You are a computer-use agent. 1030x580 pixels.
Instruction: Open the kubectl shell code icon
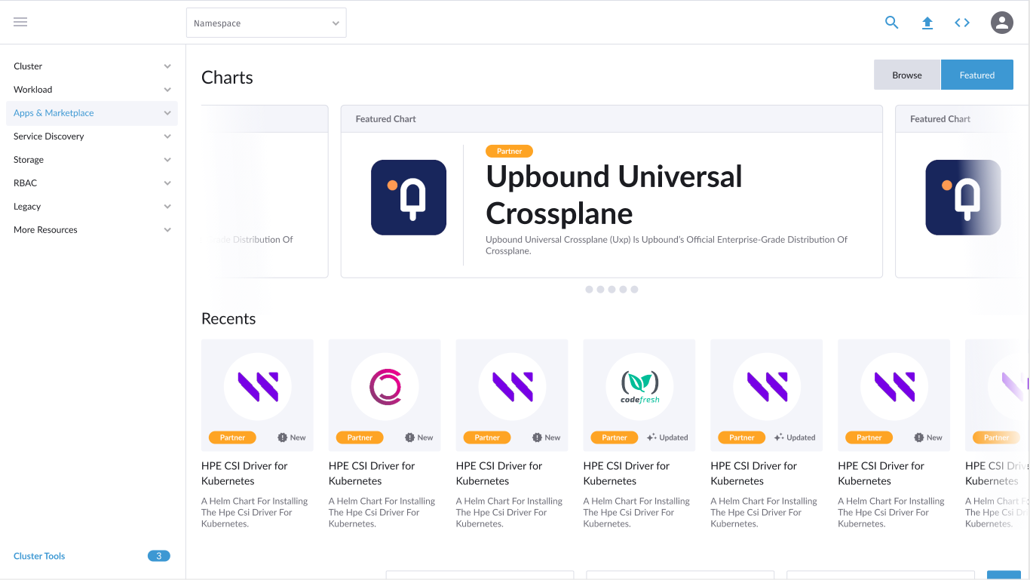(x=962, y=23)
